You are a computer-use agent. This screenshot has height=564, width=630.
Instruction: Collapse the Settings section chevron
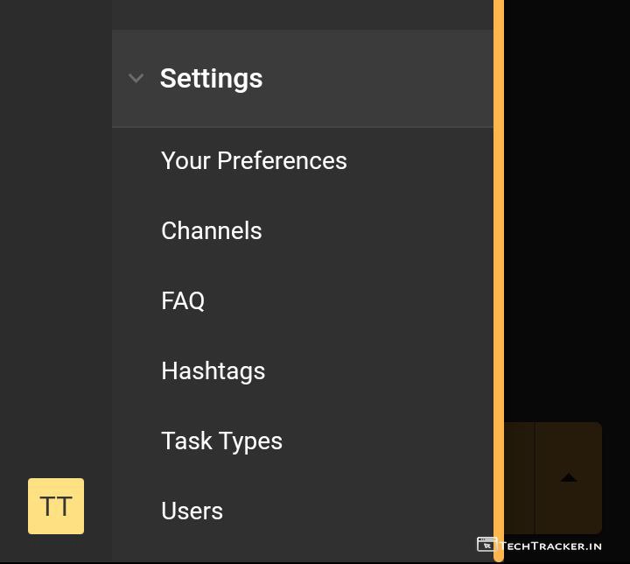(x=136, y=78)
